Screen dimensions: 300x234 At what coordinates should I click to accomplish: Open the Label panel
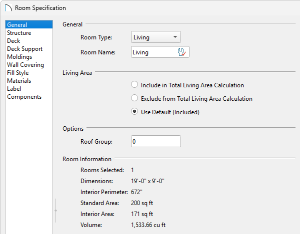coord(29,89)
